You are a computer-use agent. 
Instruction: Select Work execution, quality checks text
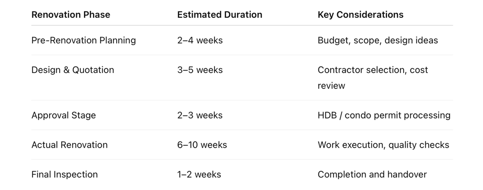383,145
